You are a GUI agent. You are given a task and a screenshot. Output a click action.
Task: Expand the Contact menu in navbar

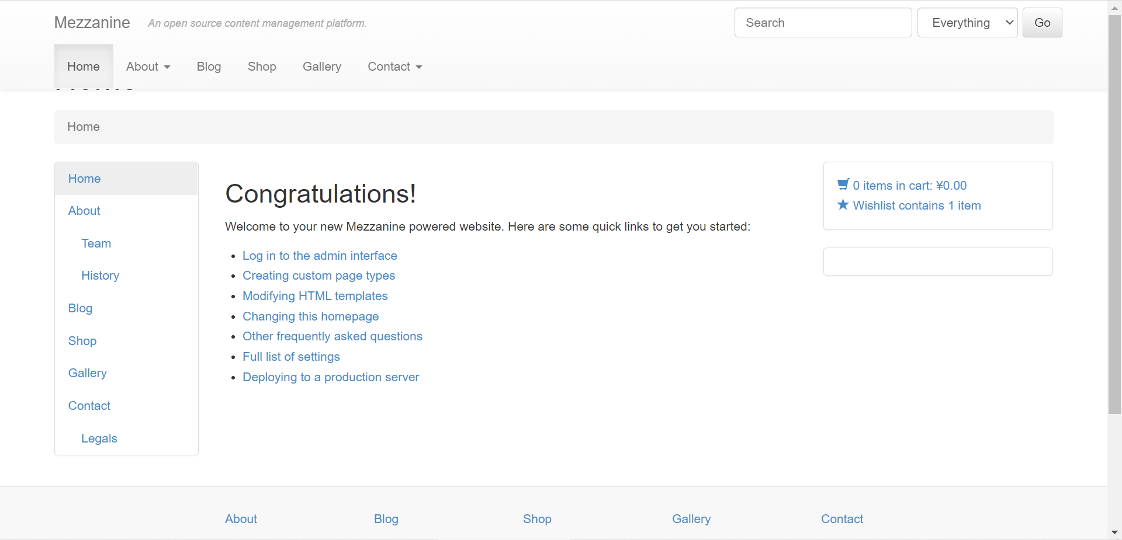pyautogui.click(x=395, y=67)
